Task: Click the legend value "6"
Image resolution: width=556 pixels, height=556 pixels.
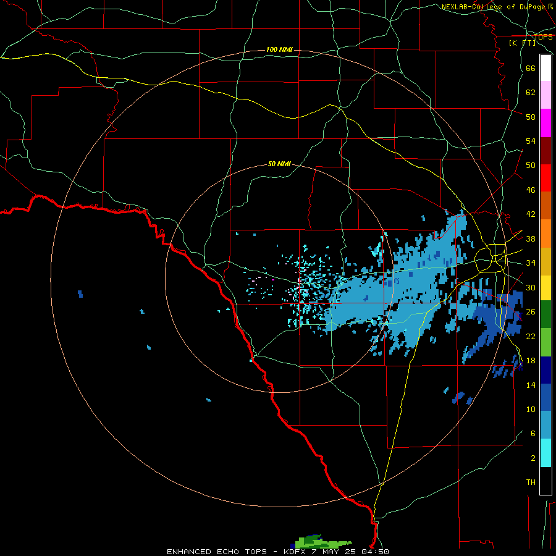Action: tap(533, 434)
